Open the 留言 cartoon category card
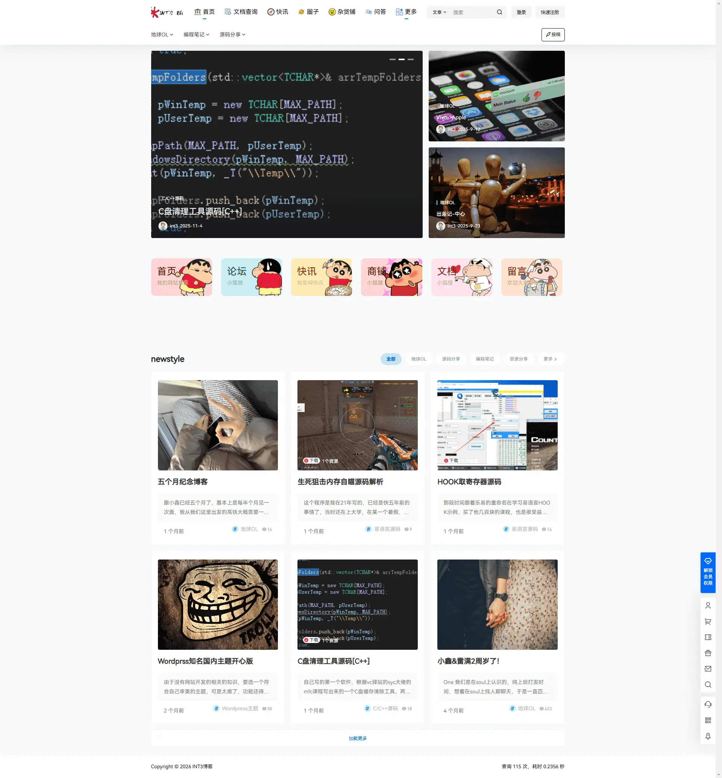 531,277
